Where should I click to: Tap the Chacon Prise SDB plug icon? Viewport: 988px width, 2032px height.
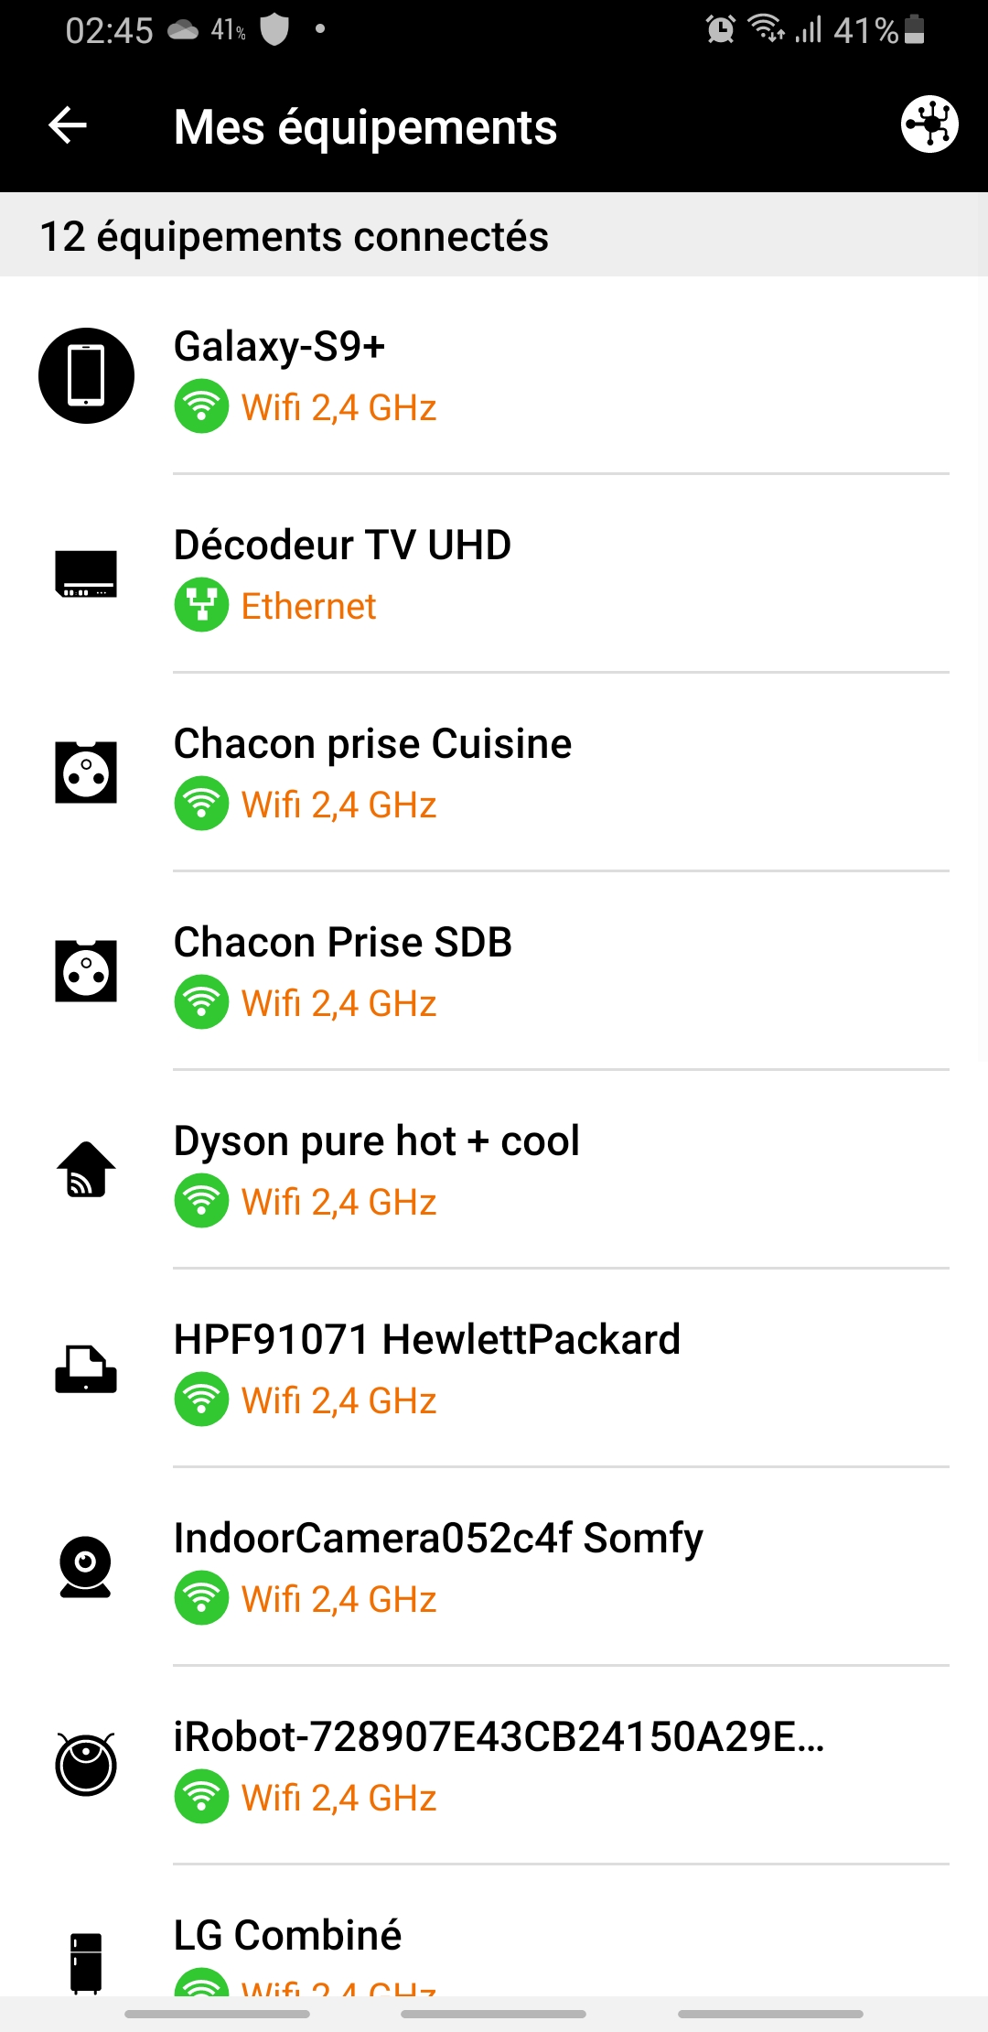click(x=86, y=971)
